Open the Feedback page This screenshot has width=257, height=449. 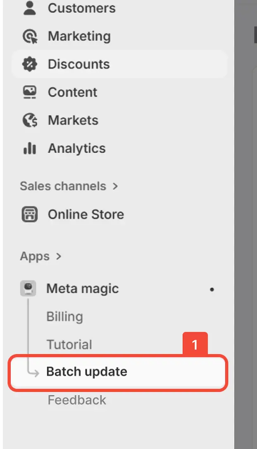(x=77, y=400)
